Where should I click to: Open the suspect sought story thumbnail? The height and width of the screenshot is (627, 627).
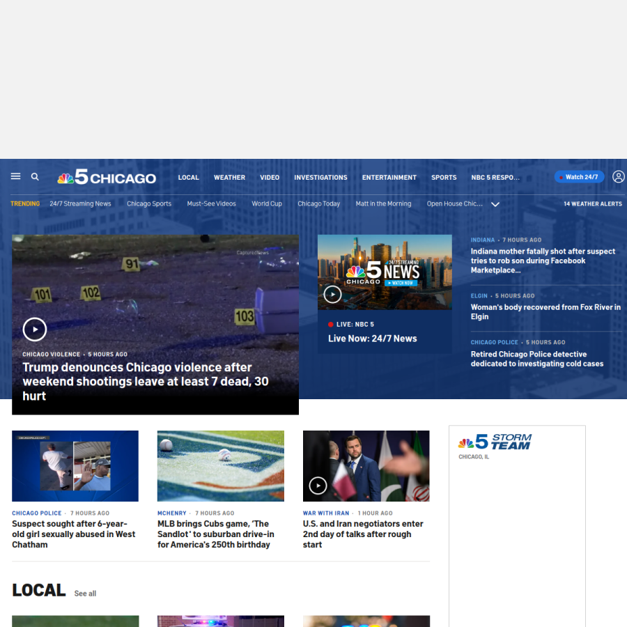click(x=75, y=466)
